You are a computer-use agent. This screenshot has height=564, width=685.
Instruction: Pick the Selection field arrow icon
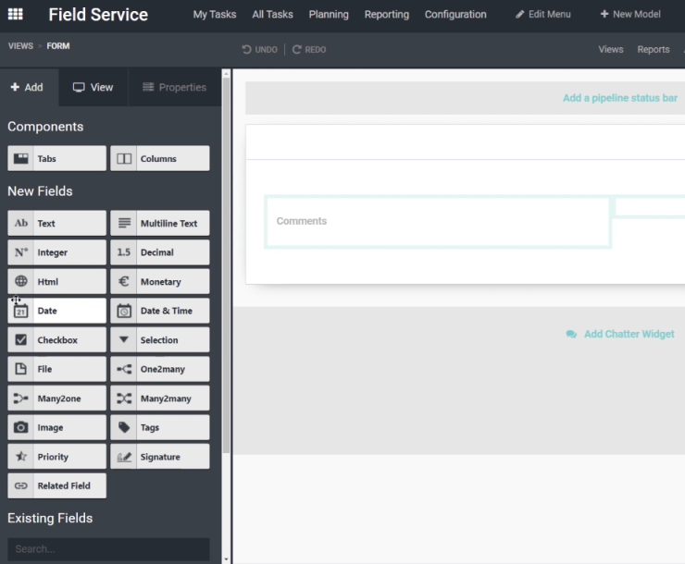[x=124, y=339]
